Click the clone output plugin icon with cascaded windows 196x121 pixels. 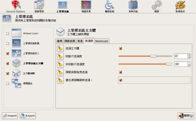pos(17,83)
